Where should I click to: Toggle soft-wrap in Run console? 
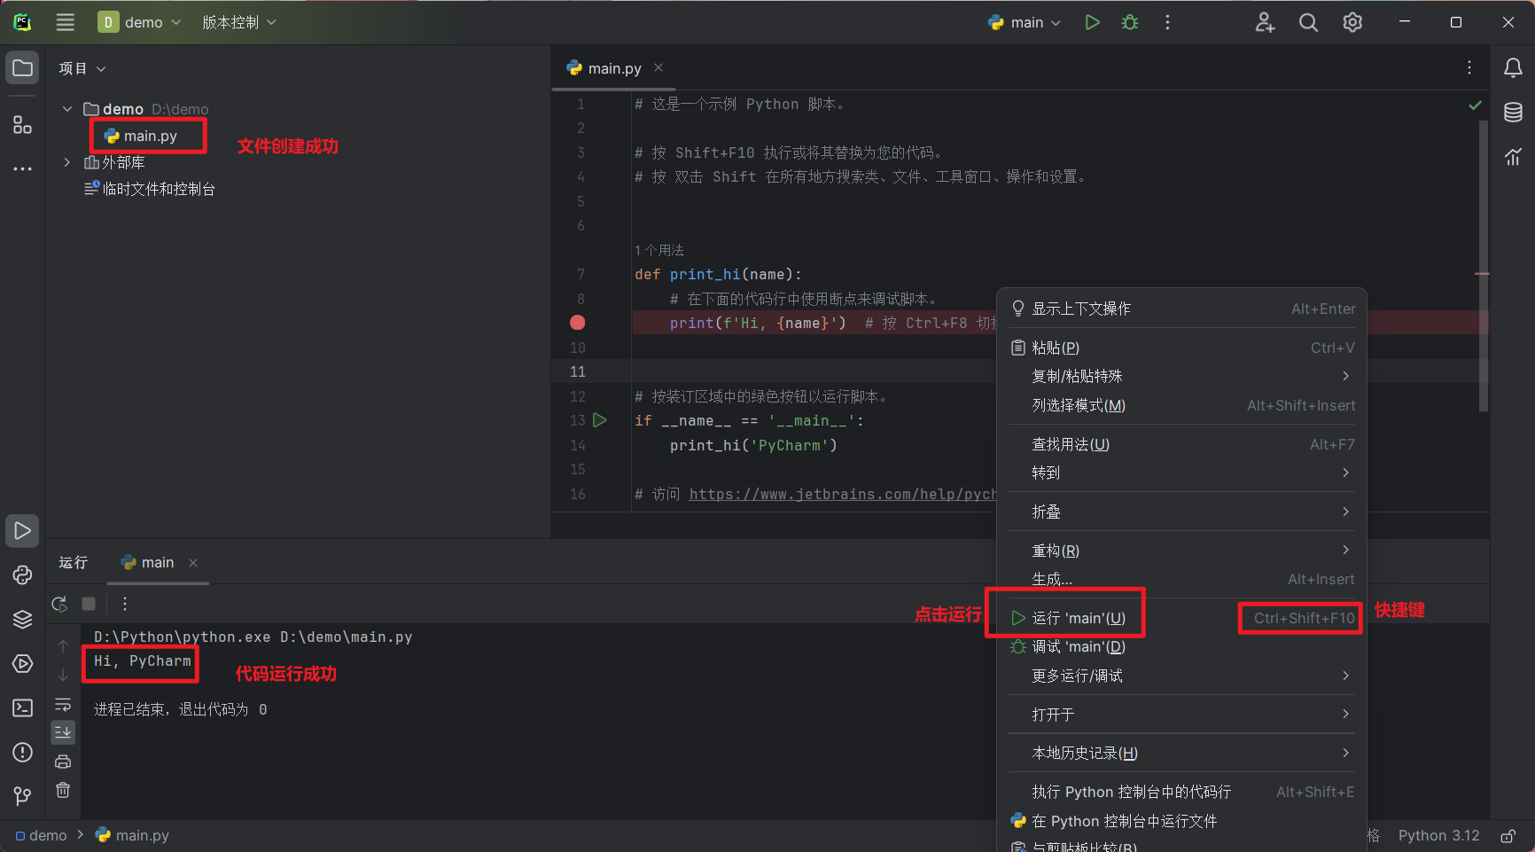(63, 705)
